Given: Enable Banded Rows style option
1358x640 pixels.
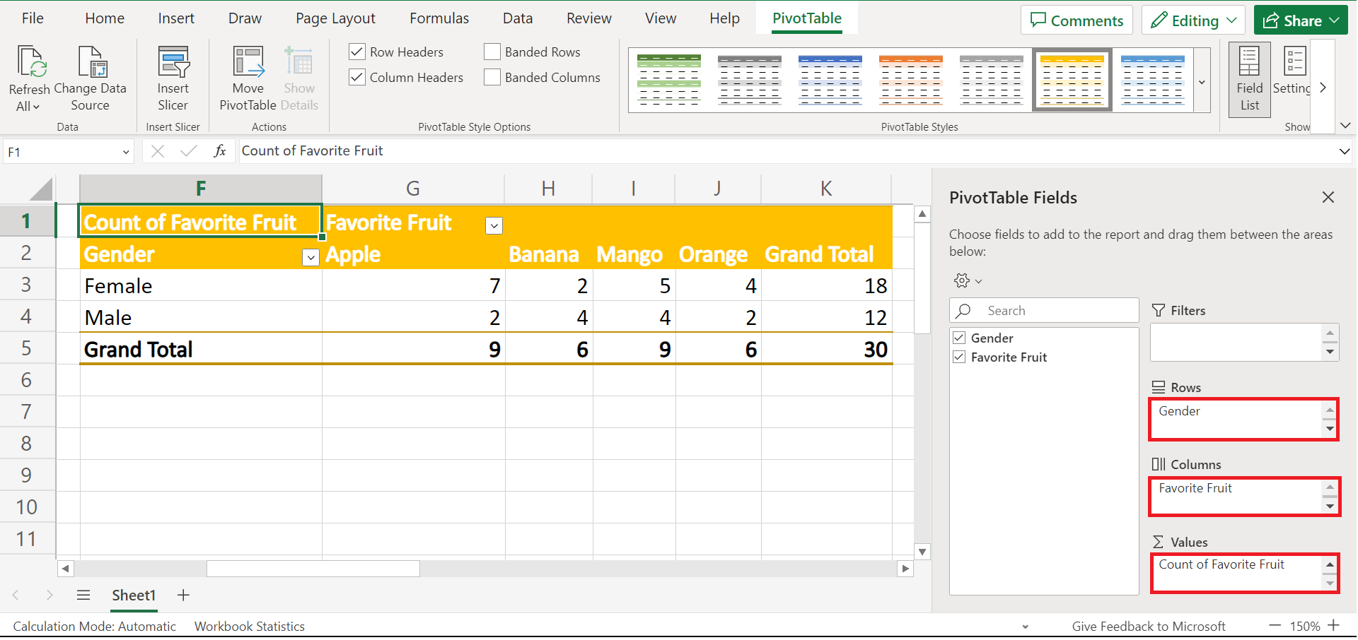Looking at the screenshot, I should 492,51.
